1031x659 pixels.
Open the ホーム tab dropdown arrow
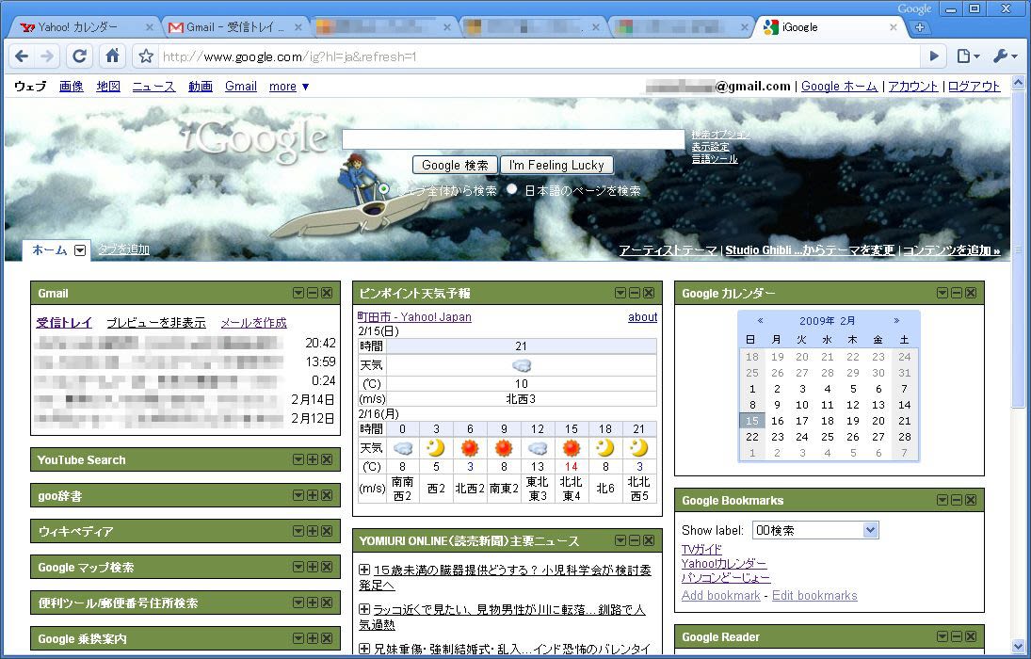(x=79, y=250)
